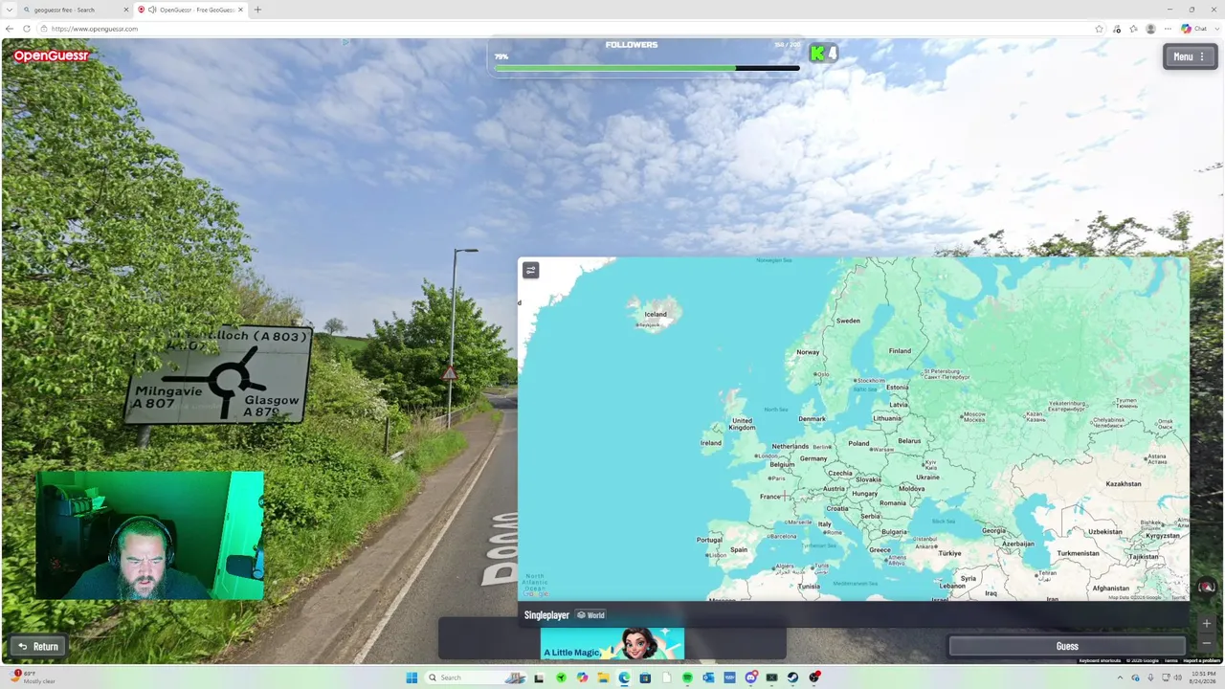1225x689 pixels.
Task: Open the tab actions dropdown in Edge
Action: point(10,10)
